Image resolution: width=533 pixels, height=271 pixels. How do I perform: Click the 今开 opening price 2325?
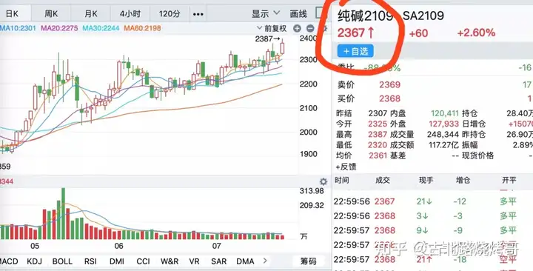point(378,124)
